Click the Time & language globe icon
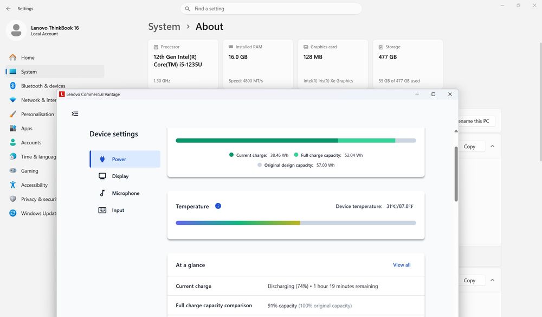Screen dimensions: 542x317 tap(13, 157)
